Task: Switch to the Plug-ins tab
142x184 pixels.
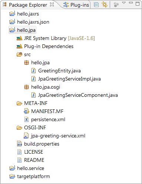Action: [76, 5]
